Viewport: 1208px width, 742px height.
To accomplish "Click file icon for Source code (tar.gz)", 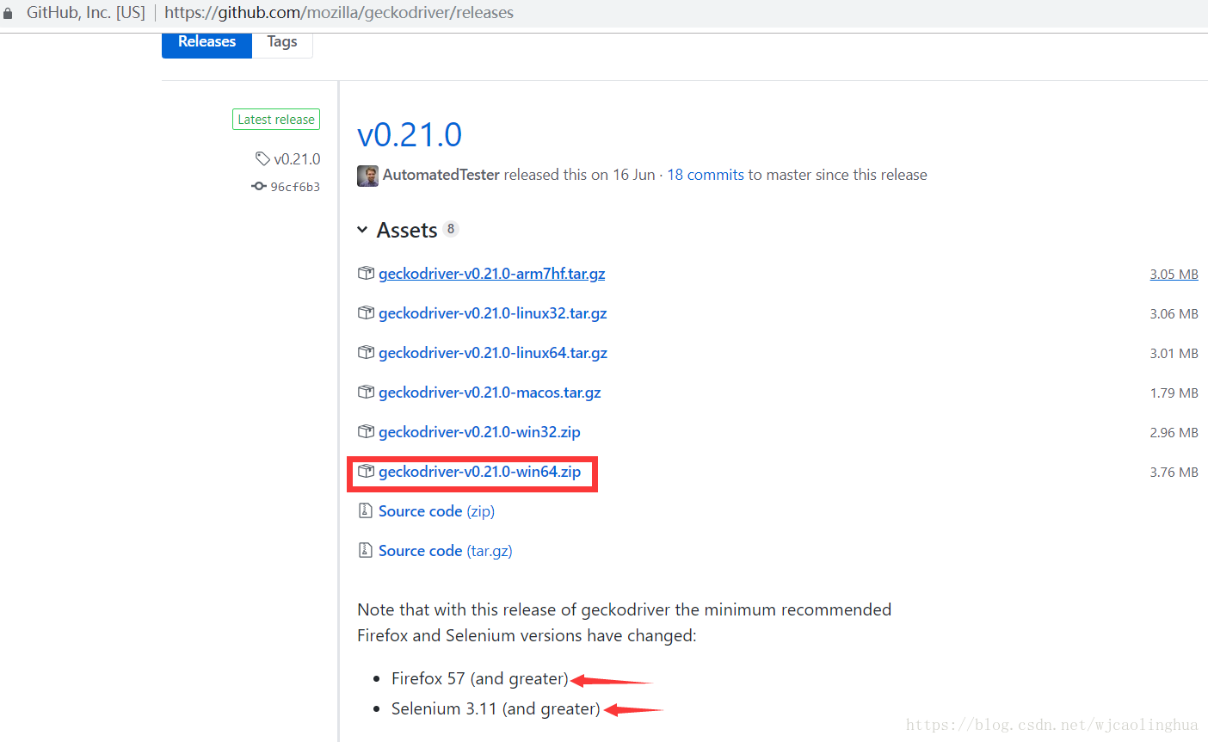I will coord(365,550).
